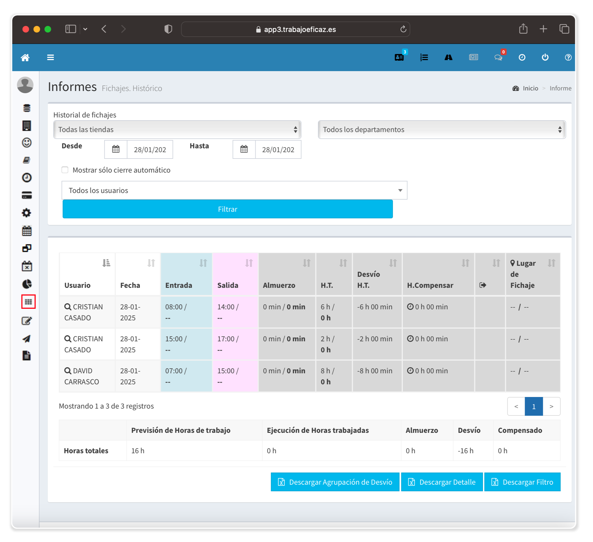This screenshot has height=542, width=593.
Task: Select the highlighted grid table sidebar icon
Action: point(28,302)
